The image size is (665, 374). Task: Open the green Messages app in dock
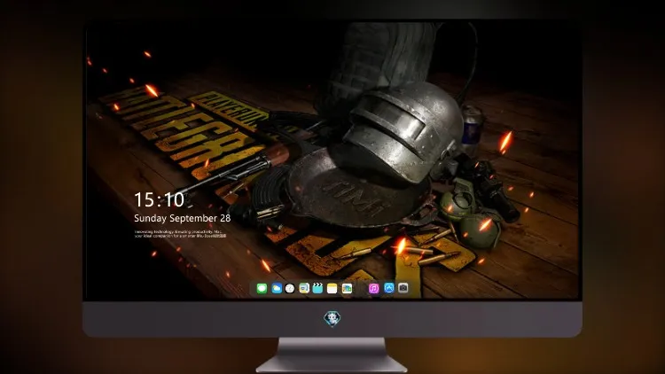coord(262,288)
